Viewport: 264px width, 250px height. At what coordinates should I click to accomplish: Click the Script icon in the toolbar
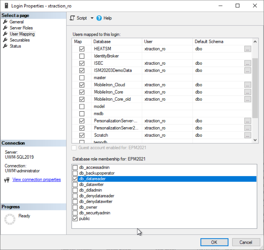click(x=73, y=18)
